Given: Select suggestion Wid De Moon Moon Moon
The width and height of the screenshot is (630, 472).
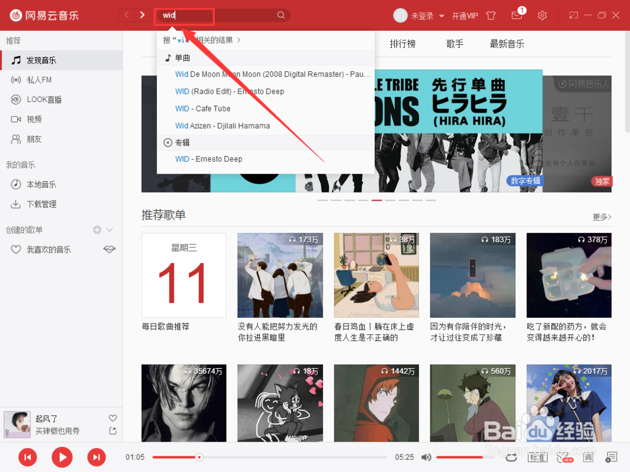Looking at the screenshot, I should pos(266,74).
